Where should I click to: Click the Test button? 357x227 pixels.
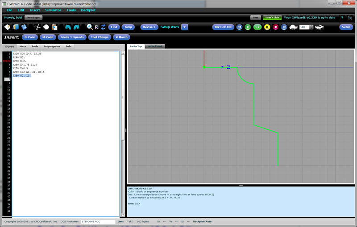pos(256,17)
